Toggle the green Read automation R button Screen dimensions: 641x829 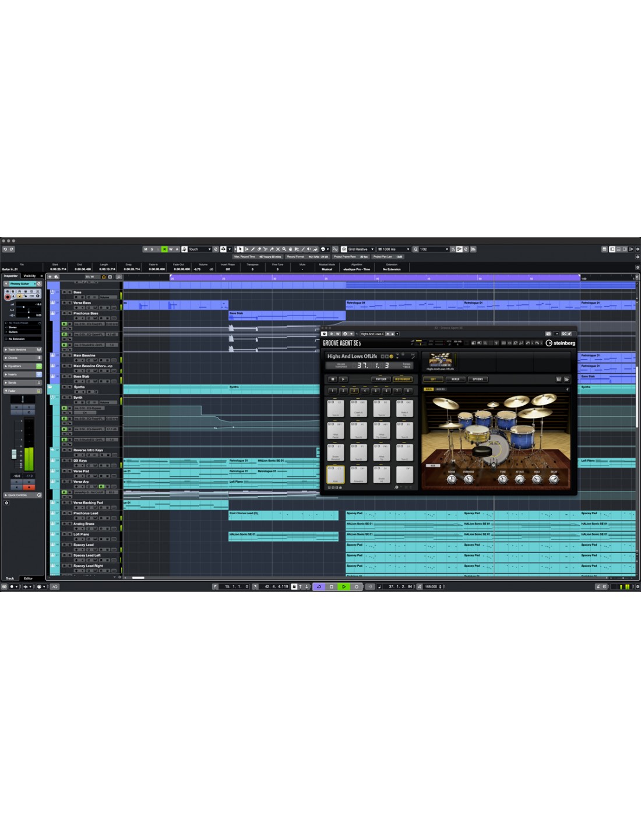click(164, 249)
